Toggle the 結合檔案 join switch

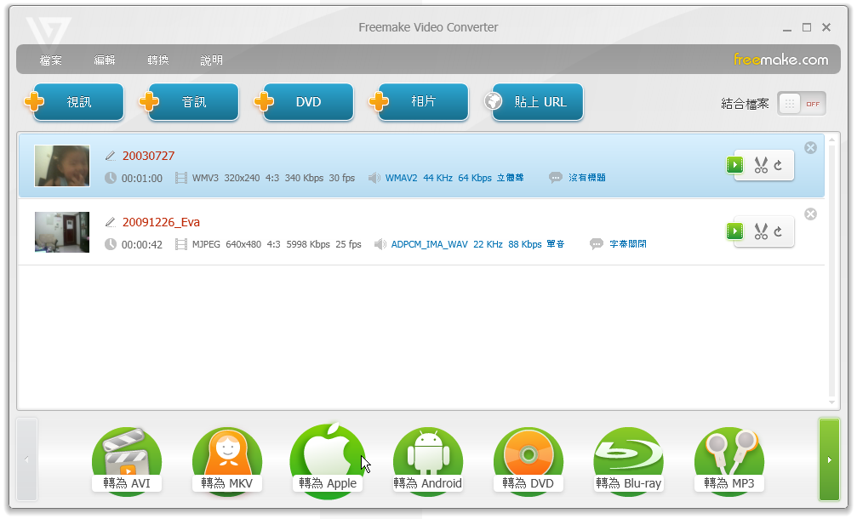pos(801,104)
